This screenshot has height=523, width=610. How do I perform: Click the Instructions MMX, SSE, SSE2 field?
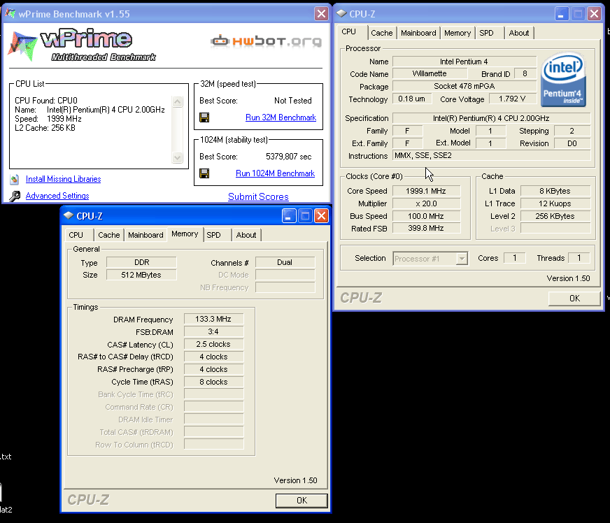491,155
